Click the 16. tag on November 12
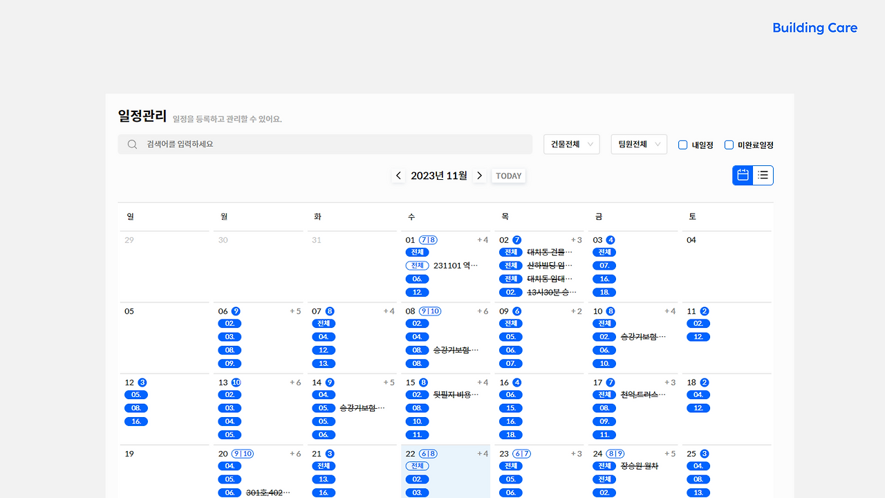This screenshot has height=498, width=885. (136, 421)
